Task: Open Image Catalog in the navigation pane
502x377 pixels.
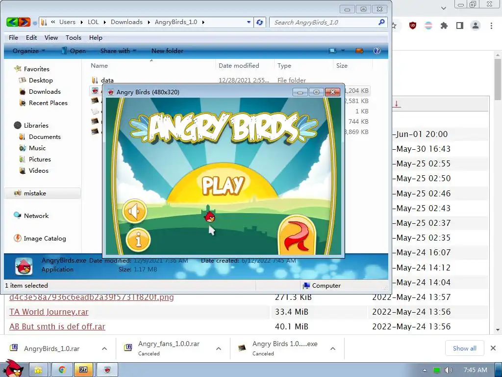Action: click(x=45, y=239)
